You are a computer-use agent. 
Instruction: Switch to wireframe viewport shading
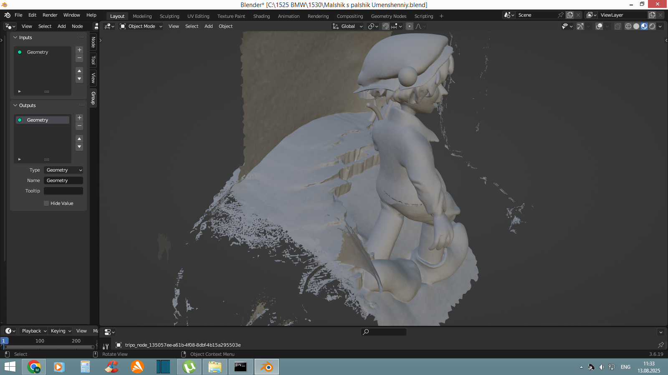click(628, 26)
